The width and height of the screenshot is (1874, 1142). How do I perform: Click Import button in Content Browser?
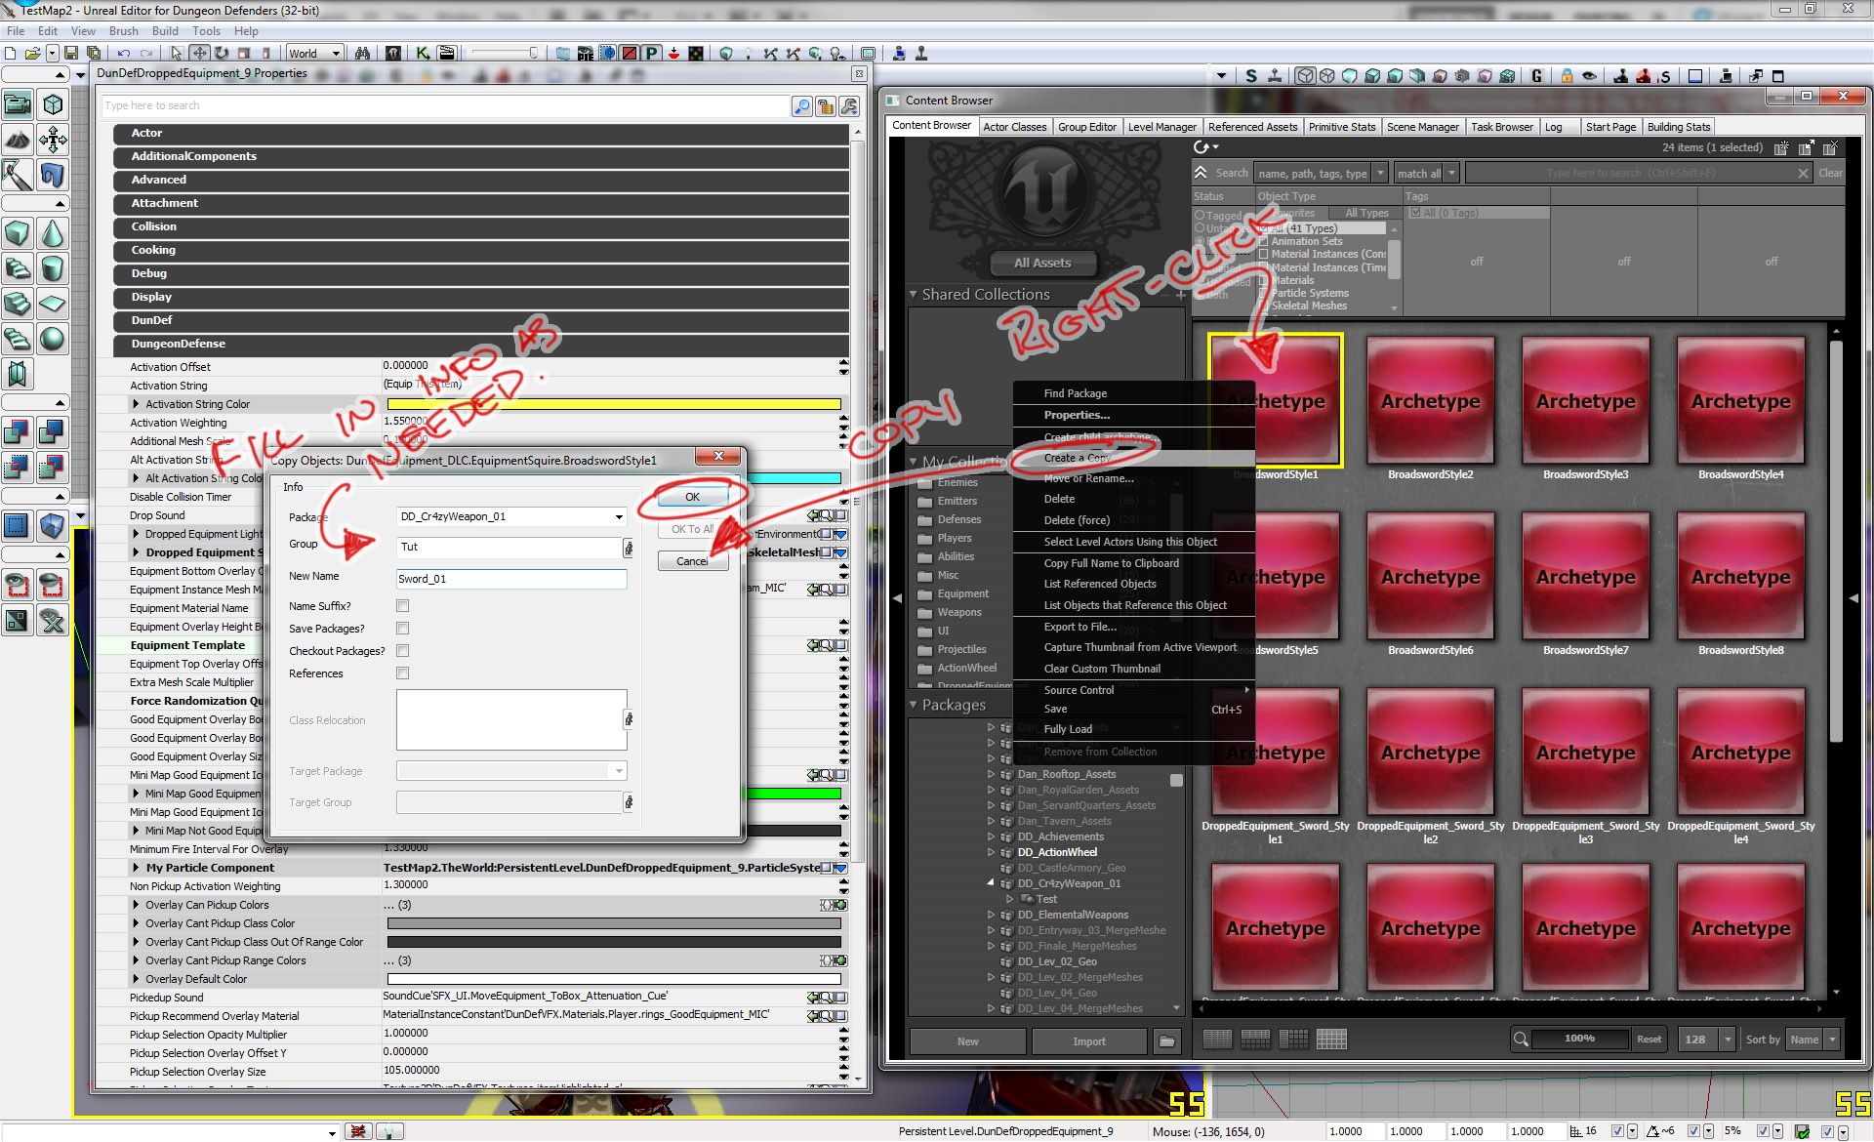click(x=1089, y=1041)
